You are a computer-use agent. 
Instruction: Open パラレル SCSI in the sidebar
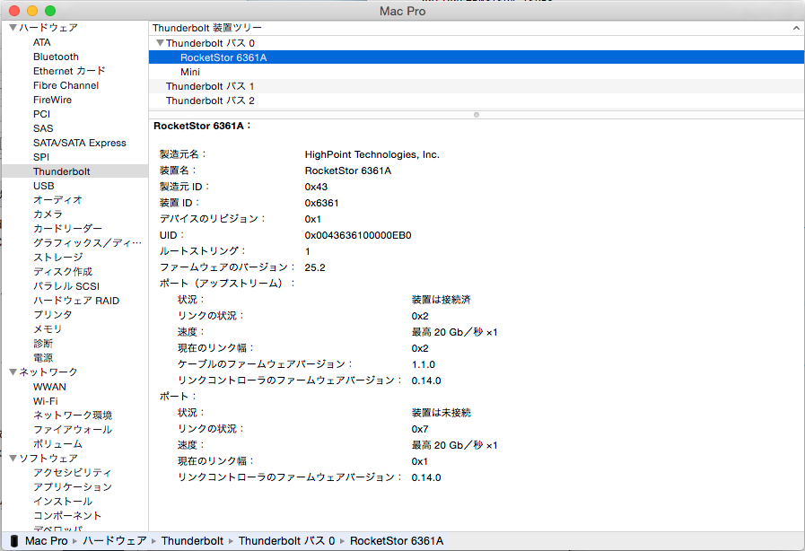(x=66, y=286)
